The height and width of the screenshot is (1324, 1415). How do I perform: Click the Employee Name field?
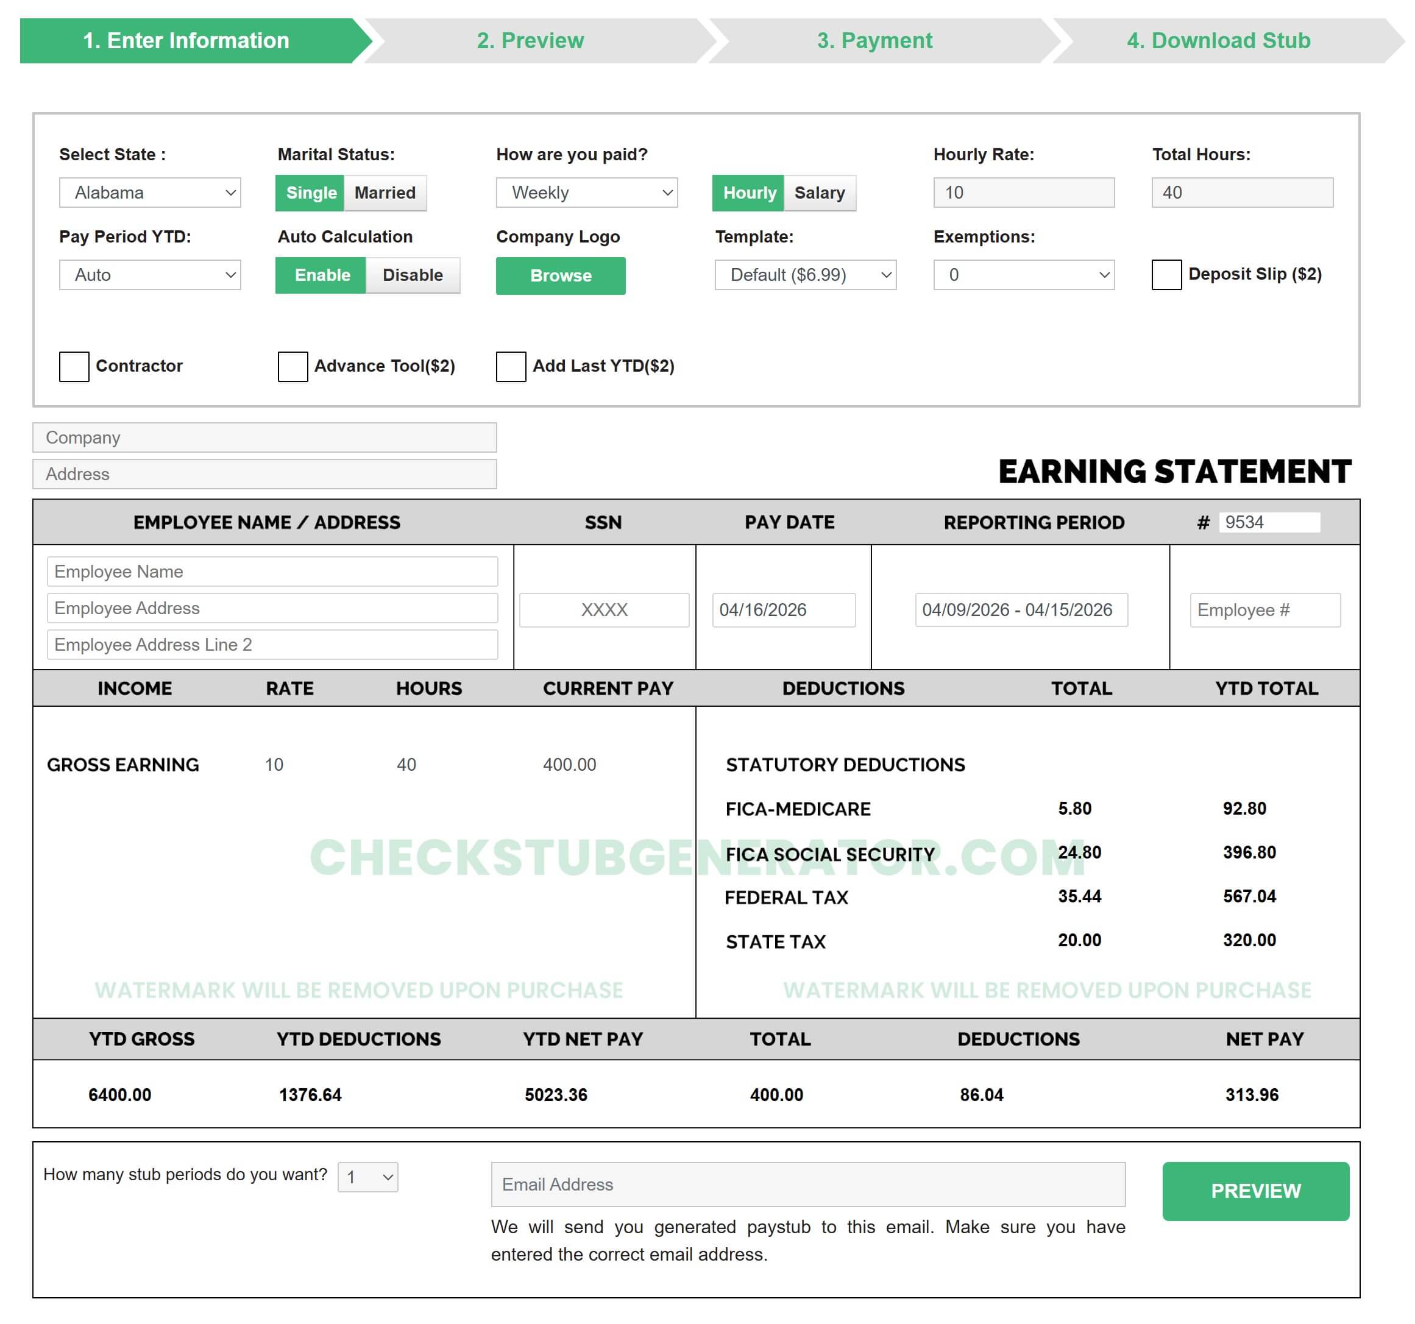tap(272, 572)
